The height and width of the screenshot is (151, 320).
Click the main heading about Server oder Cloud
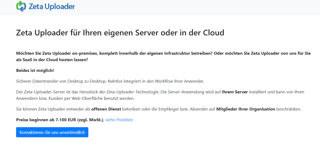coord(120,33)
